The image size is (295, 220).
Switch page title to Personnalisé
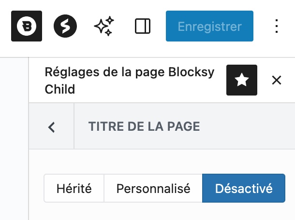153,188
